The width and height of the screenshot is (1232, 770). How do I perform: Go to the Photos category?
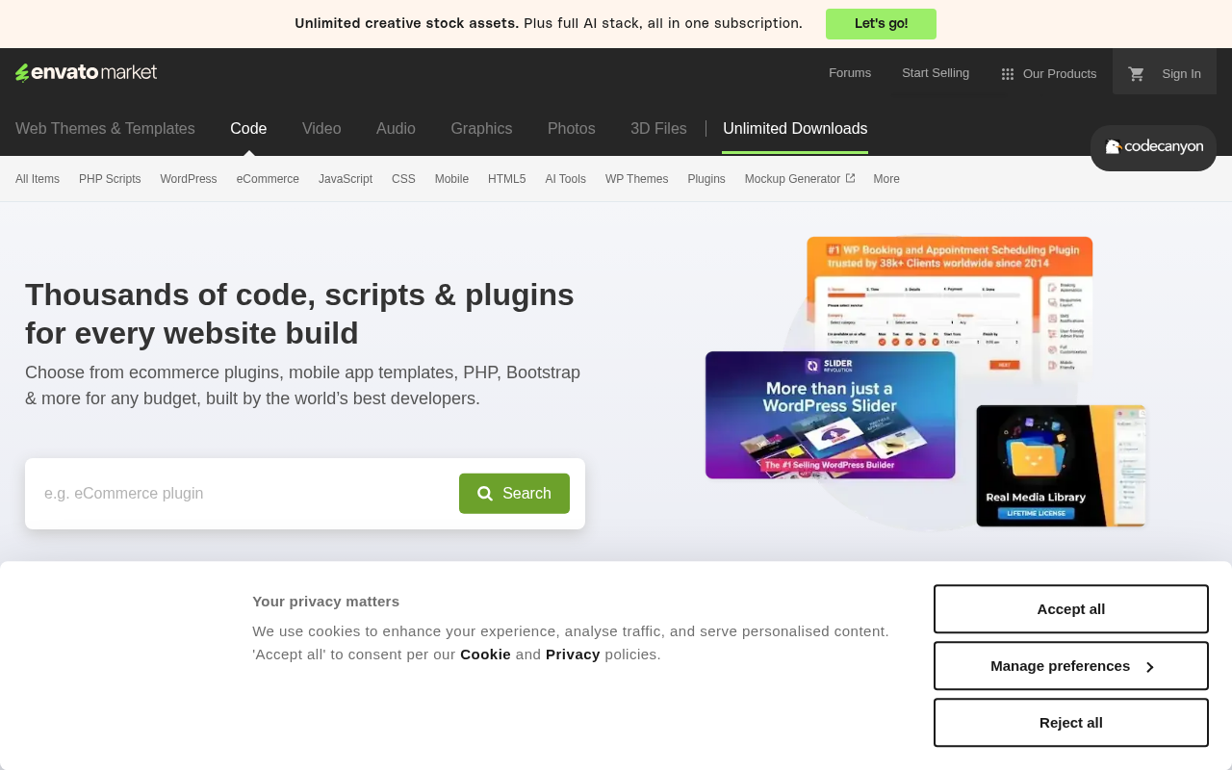tap(572, 129)
